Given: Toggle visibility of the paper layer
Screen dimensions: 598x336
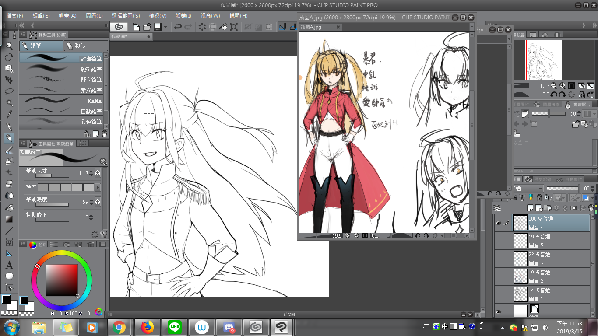Looking at the screenshot, I should point(498,312).
